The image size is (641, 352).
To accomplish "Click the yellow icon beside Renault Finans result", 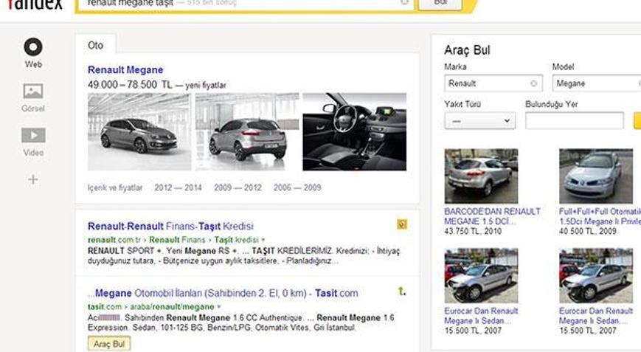I will pyautogui.click(x=402, y=224).
